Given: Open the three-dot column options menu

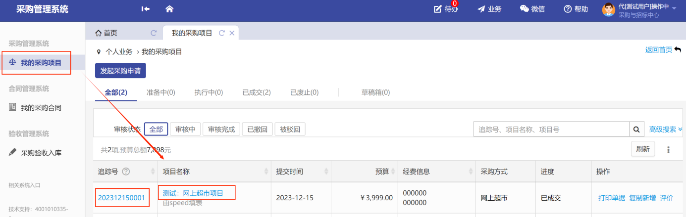Looking at the screenshot, I should (668, 149).
